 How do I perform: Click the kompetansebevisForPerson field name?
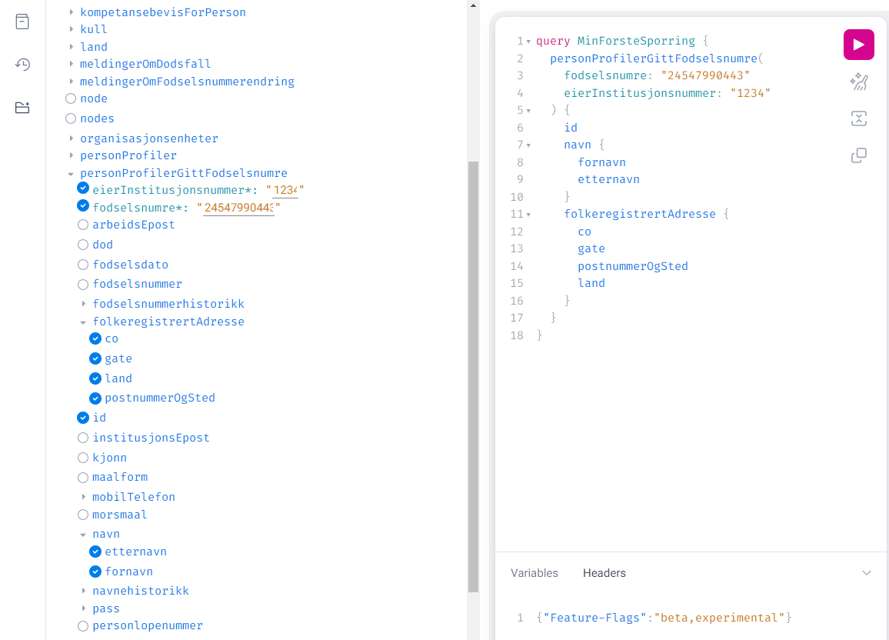coord(162,12)
